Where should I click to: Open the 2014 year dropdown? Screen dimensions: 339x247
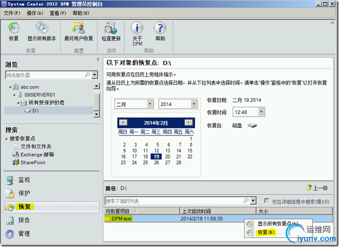click(x=194, y=104)
